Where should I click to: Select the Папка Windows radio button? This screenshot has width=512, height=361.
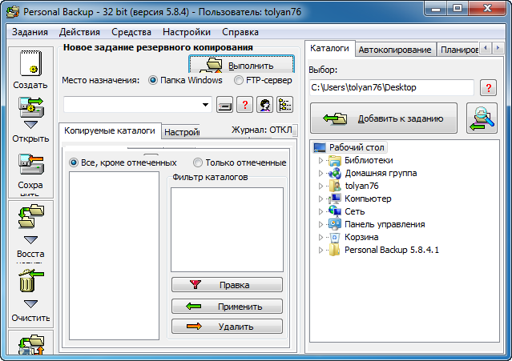pos(154,80)
